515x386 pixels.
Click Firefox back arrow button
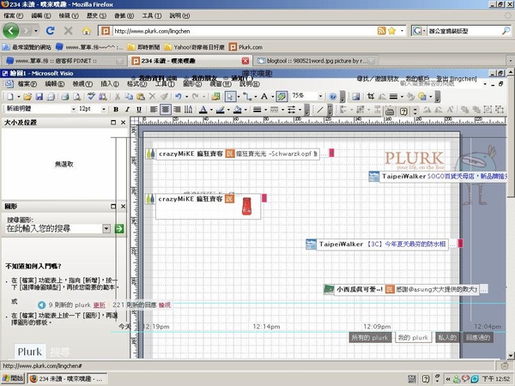tap(11, 31)
